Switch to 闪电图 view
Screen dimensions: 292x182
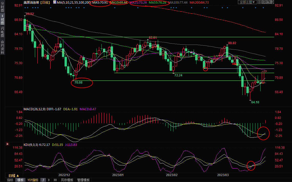pyautogui.click(x=2, y=32)
